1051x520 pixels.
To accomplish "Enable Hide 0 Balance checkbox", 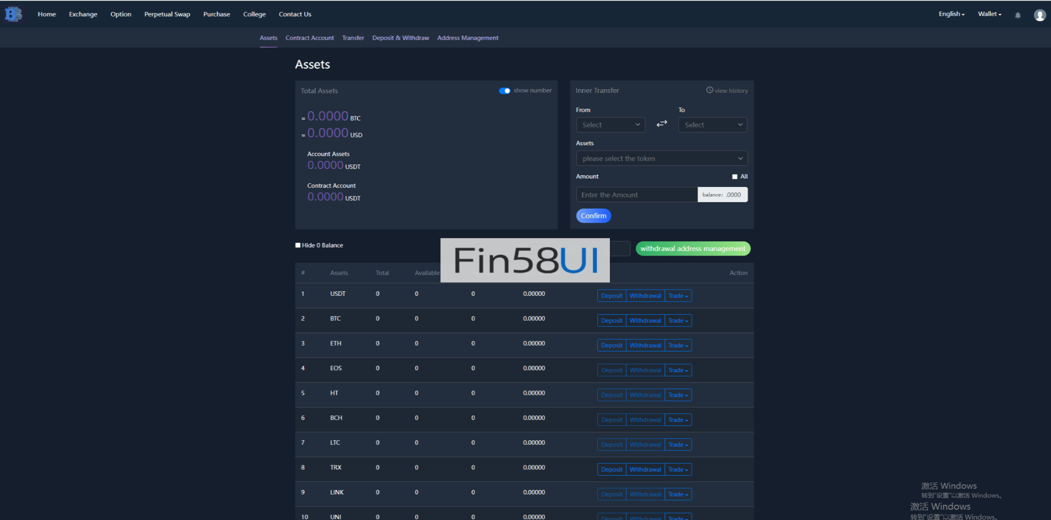I will pos(298,245).
